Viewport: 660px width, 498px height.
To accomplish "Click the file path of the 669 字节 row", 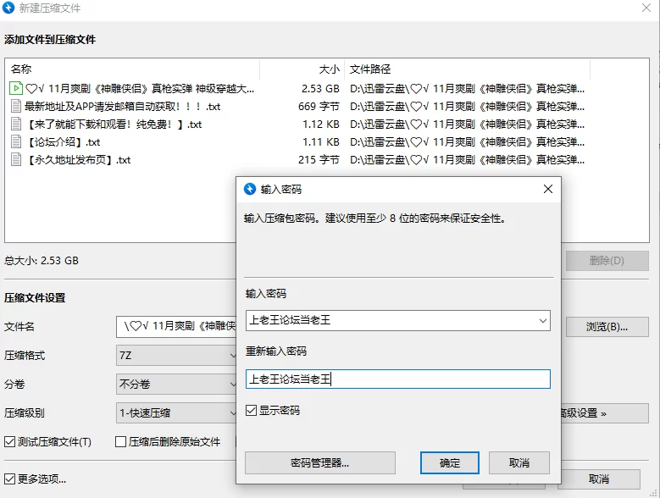I will 467,107.
